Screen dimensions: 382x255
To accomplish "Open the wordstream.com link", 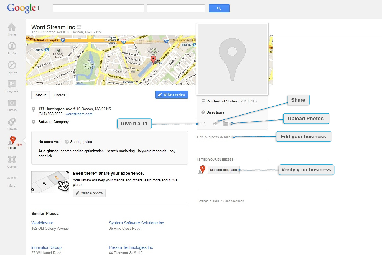I will (79, 114).
